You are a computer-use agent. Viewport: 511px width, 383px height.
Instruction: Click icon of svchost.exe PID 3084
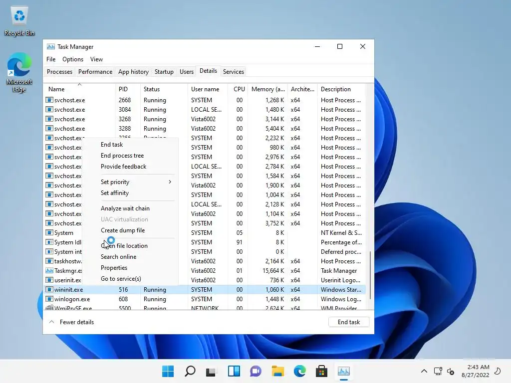(49, 109)
